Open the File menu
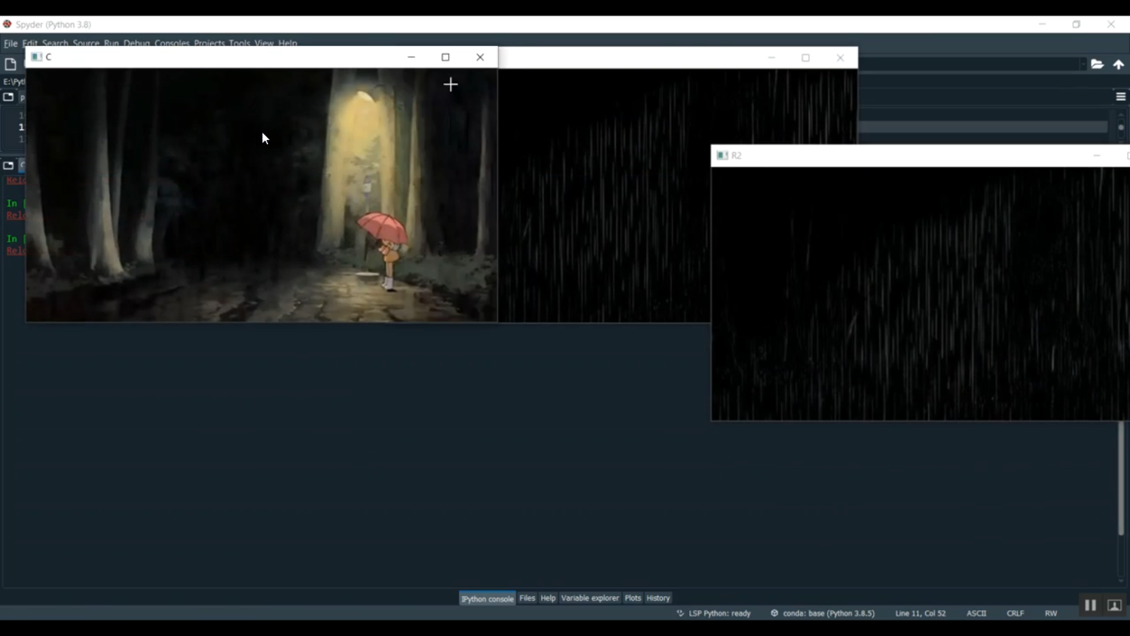The height and width of the screenshot is (636, 1130). click(x=11, y=44)
